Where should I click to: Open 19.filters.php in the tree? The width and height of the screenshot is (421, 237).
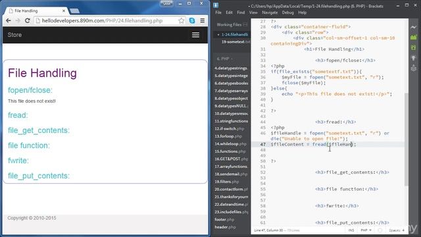(x=226, y=182)
